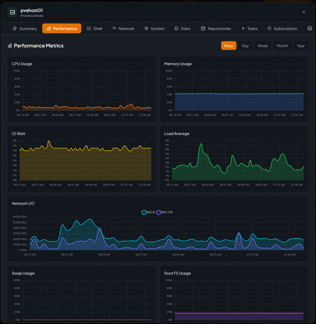316x324 pixels.
Task: Toggle Net In series in legend
Action: coord(149,212)
